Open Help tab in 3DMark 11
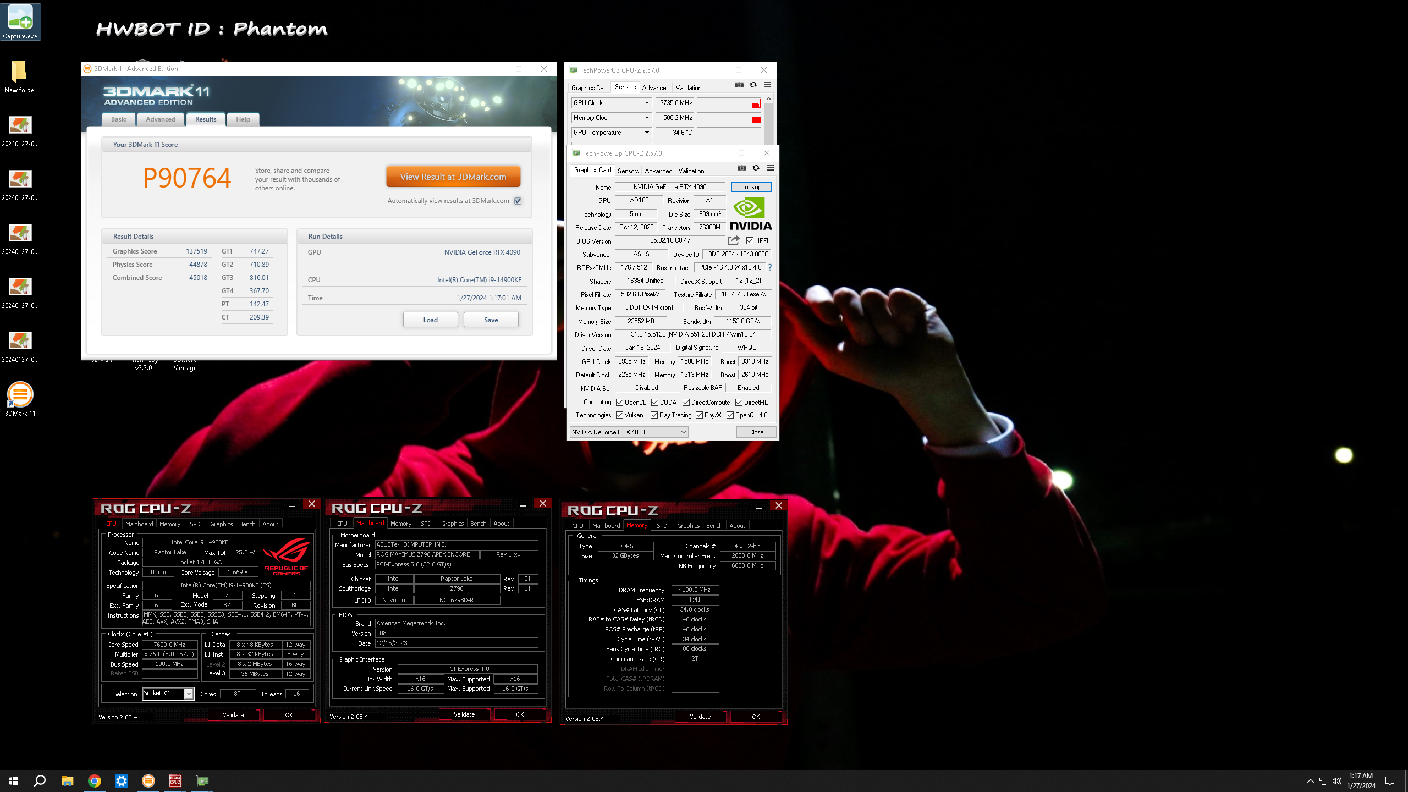This screenshot has height=792, width=1408. [x=243, y=119]
